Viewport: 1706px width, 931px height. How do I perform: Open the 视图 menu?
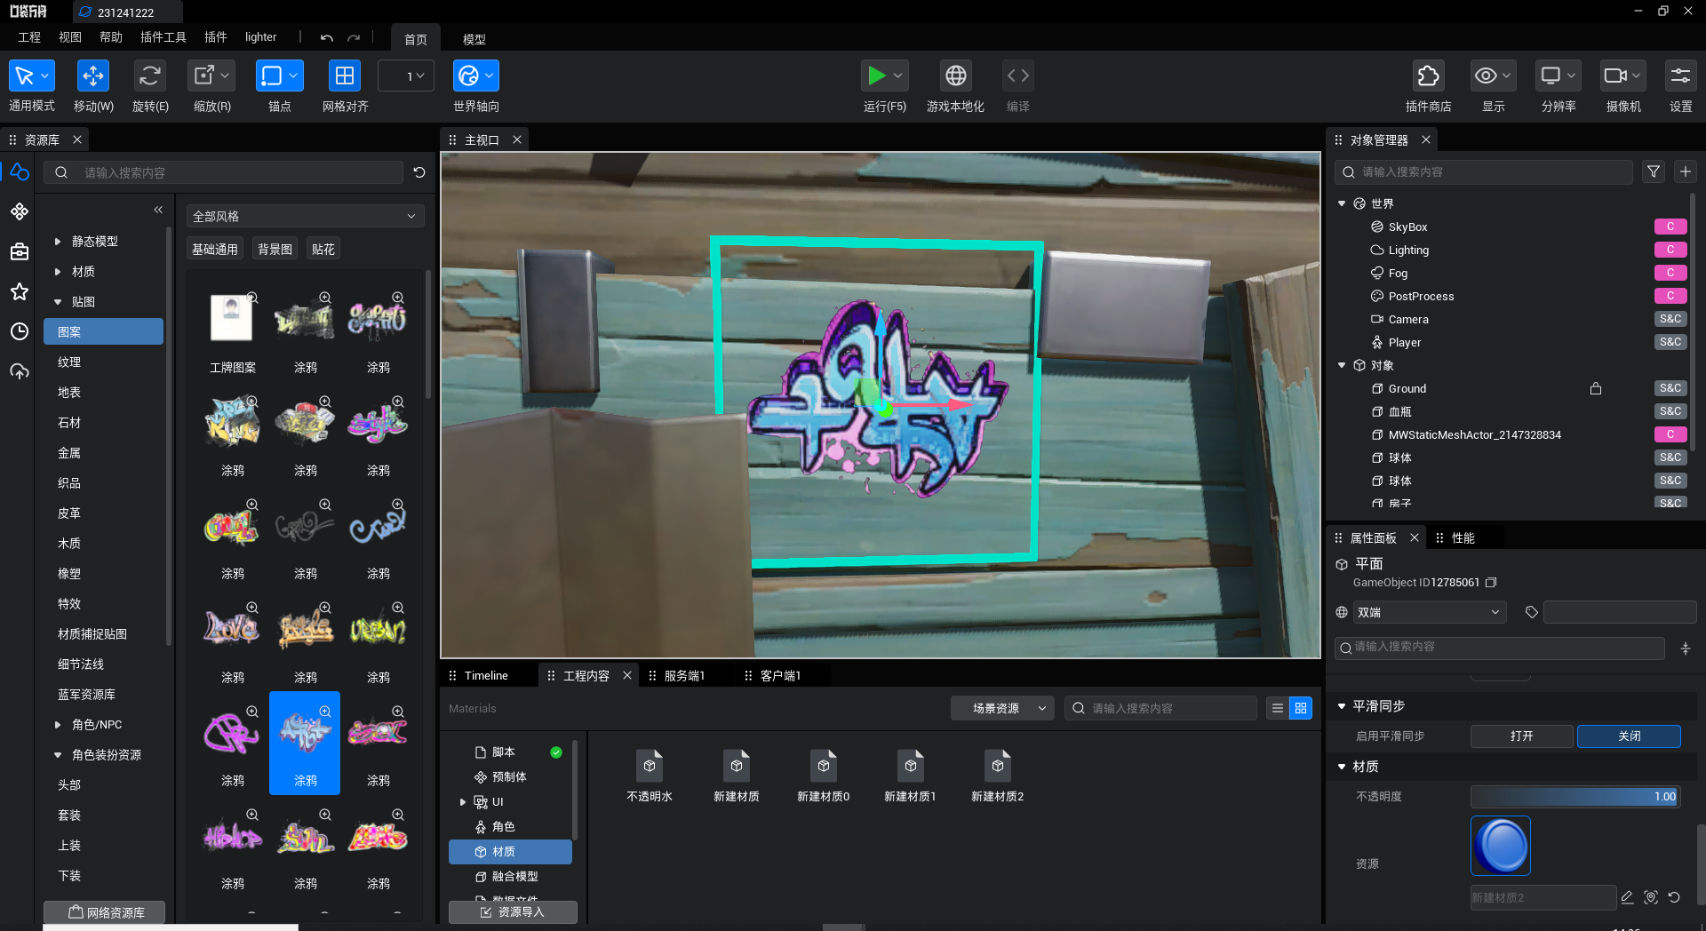[x=70, y=37]
